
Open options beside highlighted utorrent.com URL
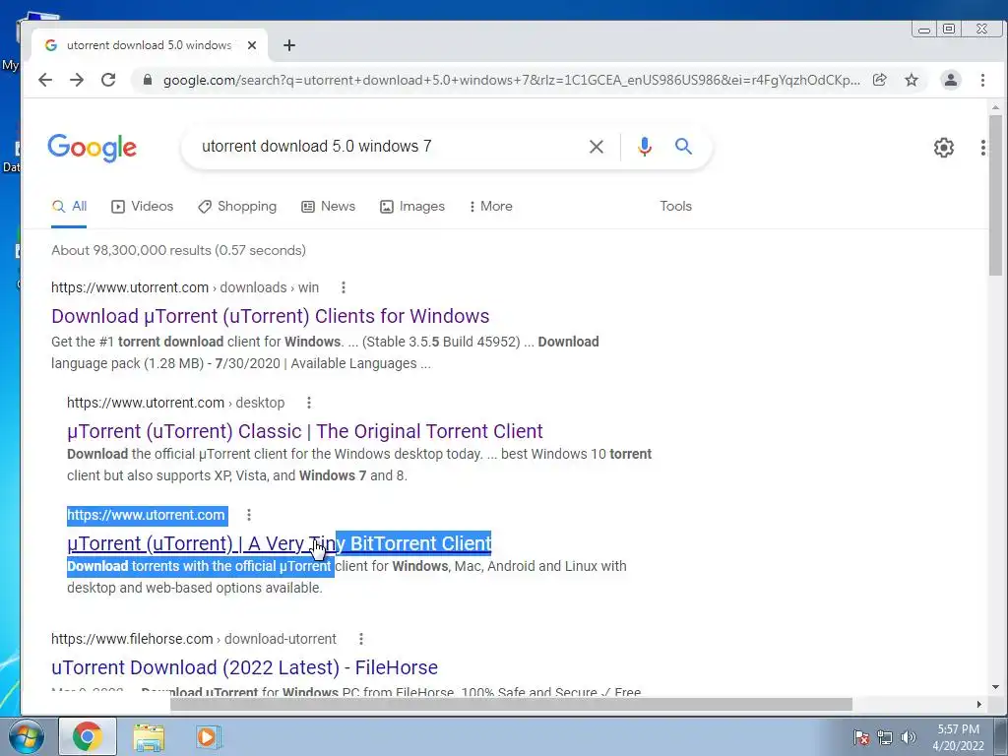pos(249,514)
